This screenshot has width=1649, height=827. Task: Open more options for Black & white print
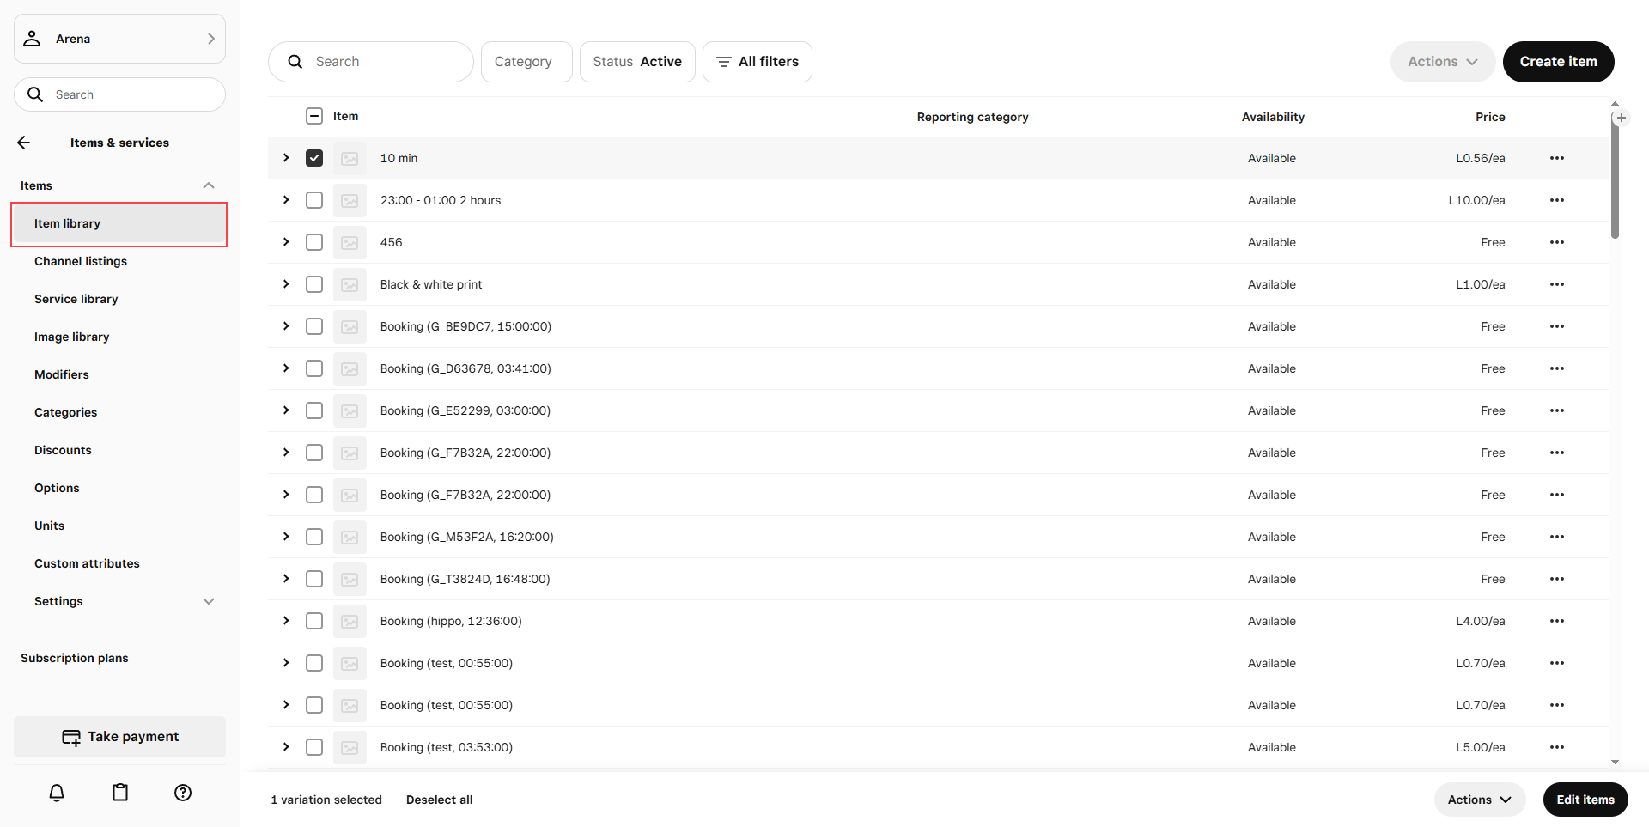click(x=1556, y=284)
